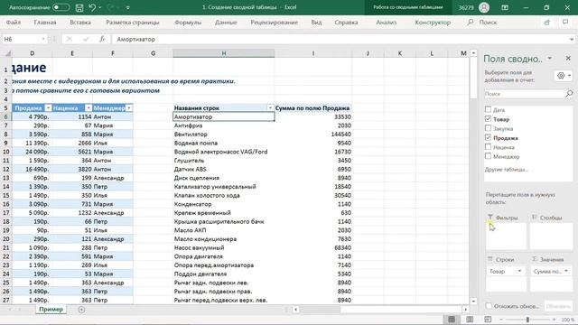Click the user account avatar icon
The width and height of the screenshot is (578, 325).
click(x=484, y=7)
